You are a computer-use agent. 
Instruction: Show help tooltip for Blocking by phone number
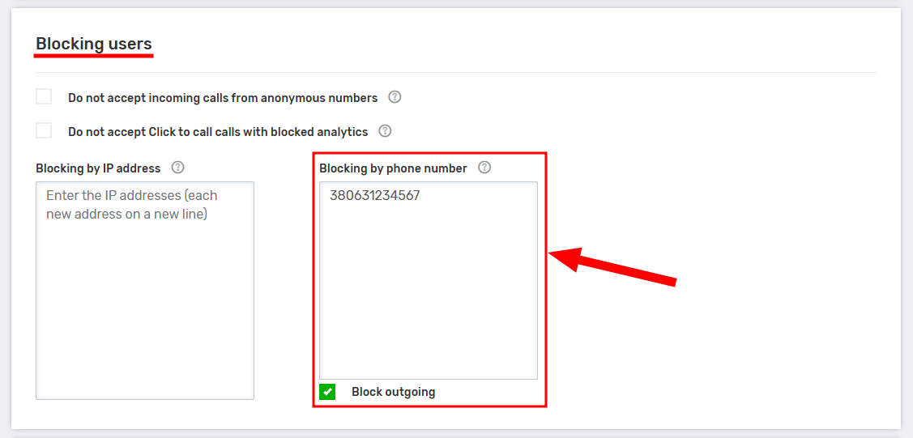point(484,168)
